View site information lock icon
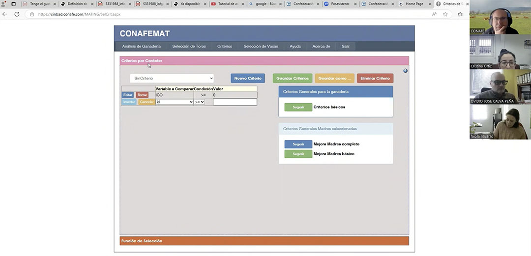Image resolution: width=531 pixels, height=256 pixels. (32, 14)
